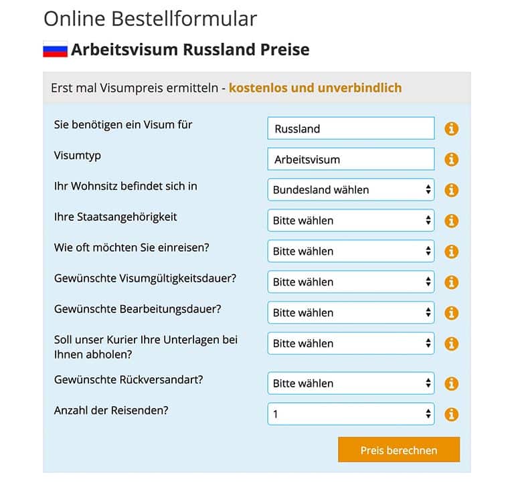Show info for Wohnsitz Bundesland row
522x483 pixels.
[x=452, y=190]
